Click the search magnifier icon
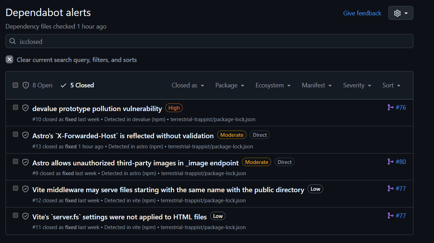434x243 pixels. [x=13, y=41]
